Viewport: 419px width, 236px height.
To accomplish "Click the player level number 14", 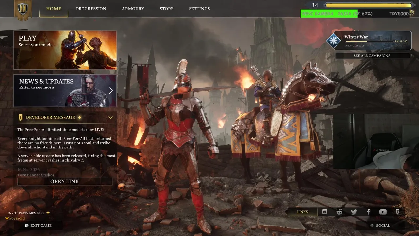I will (315, 5).
